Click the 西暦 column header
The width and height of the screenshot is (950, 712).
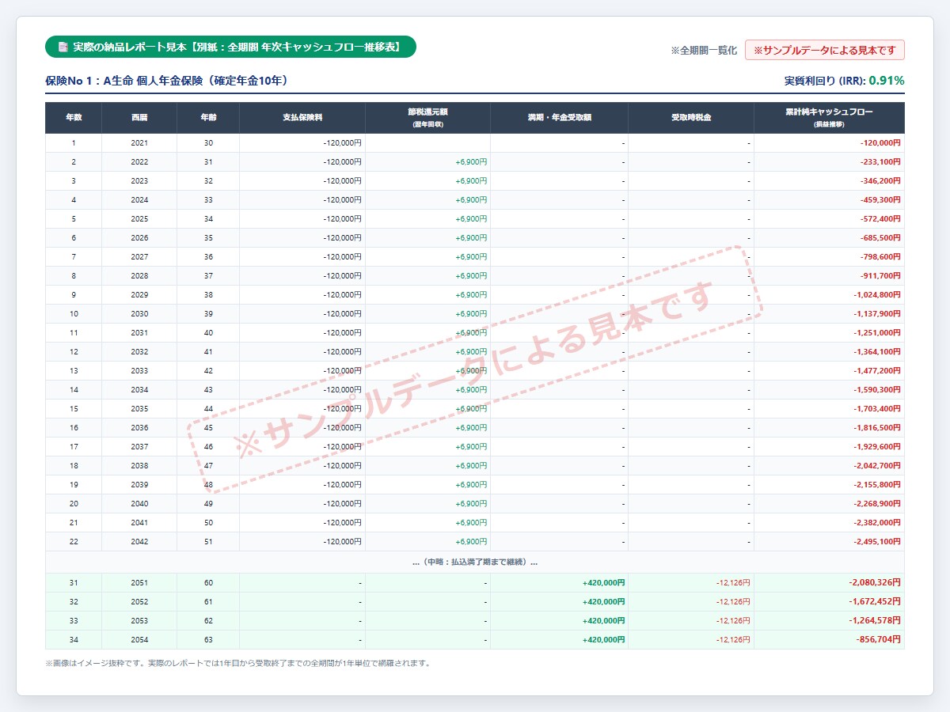point(139,118)
